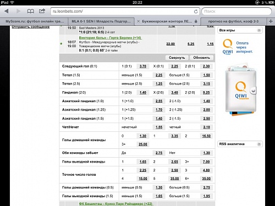
Task: Click the QIWI wallet banner image
Action: click(241, 90)
